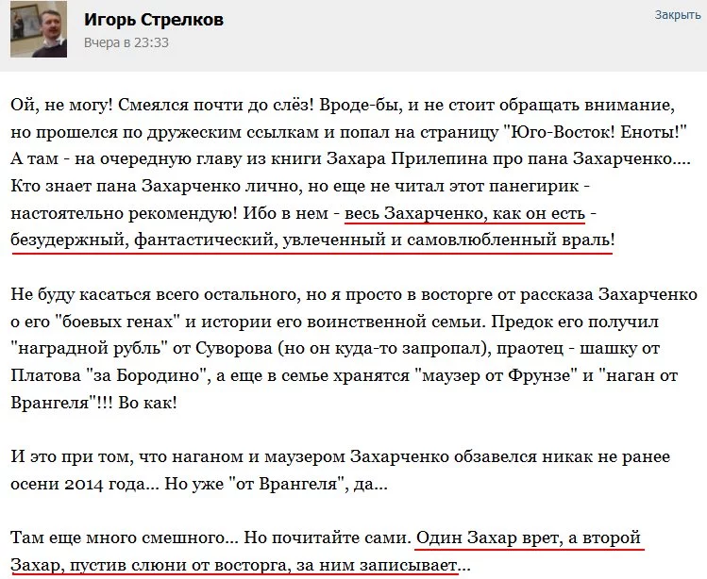Open the author name Игорь Стрелков link

click(154, 20)
